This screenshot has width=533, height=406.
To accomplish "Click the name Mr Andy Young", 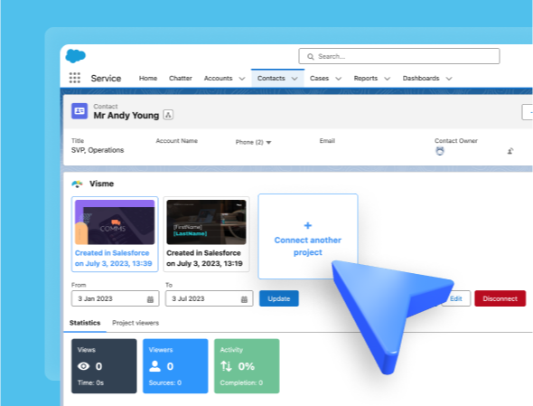I will (x=126, y=116).
